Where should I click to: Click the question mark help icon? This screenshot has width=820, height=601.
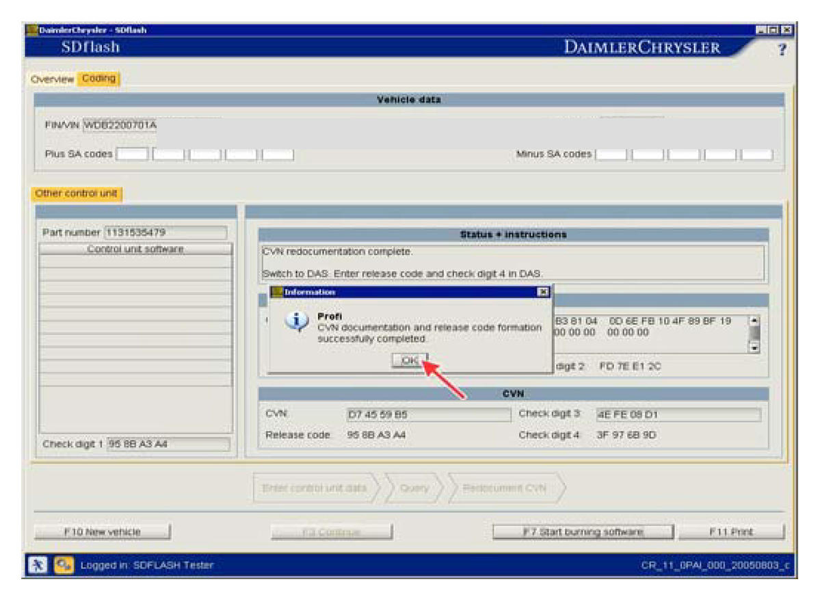tap(782, 50)
